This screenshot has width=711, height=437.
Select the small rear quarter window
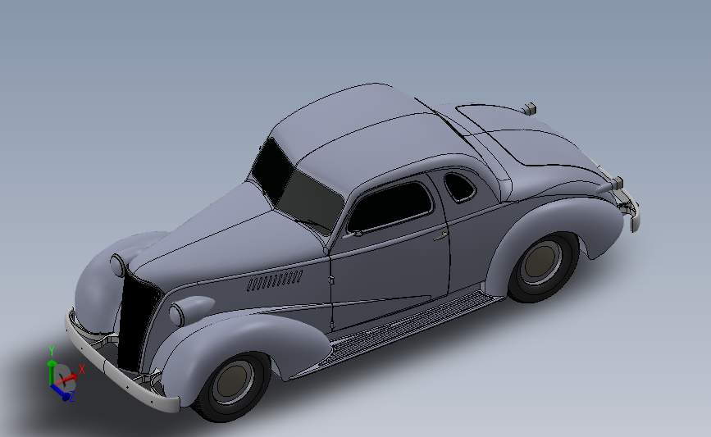coord(459,187)
